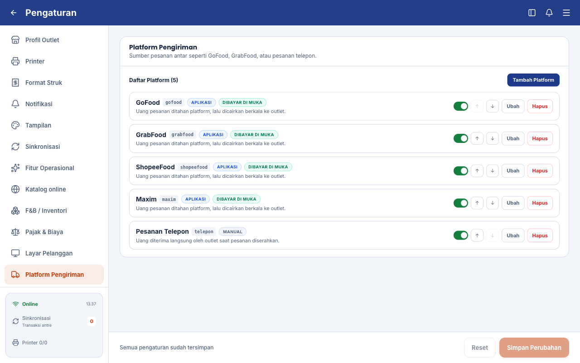
Task: Click the Reset button
Action: [480, 348]
